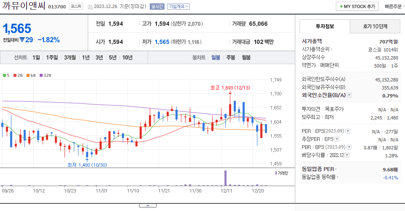
Task: Select the 1년 line chart period
Action: tap(86, 57)
